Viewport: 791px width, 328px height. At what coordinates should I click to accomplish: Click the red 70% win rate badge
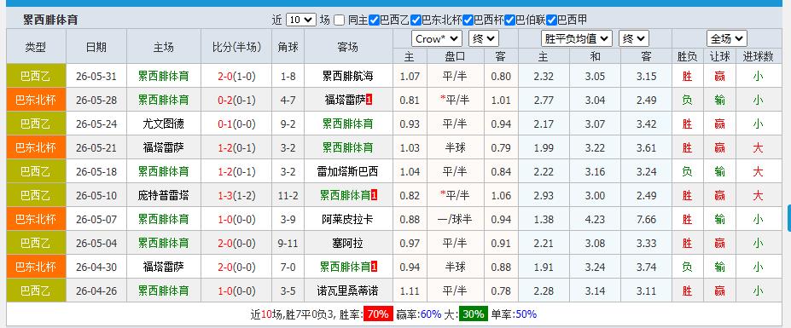pyautogui.click(x=378, y=314)
